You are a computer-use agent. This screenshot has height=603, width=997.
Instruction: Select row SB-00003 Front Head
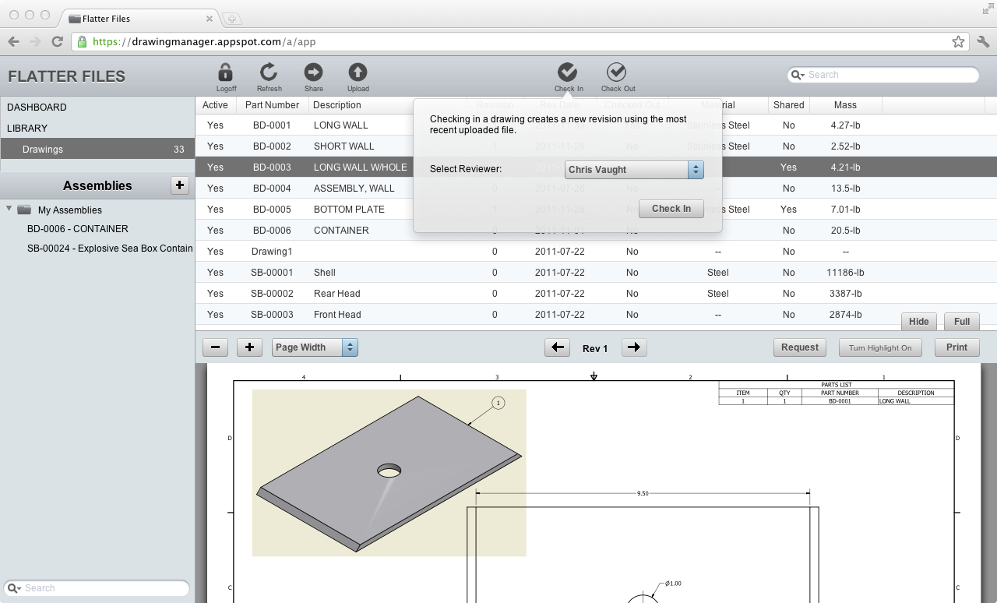point(596,314)
